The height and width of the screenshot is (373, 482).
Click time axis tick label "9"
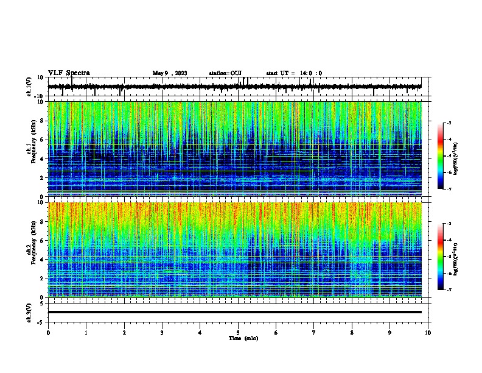coord(389,333)
